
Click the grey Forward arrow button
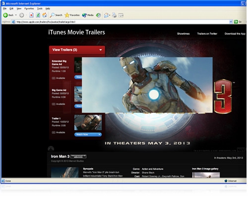click(x=21, y=15)
